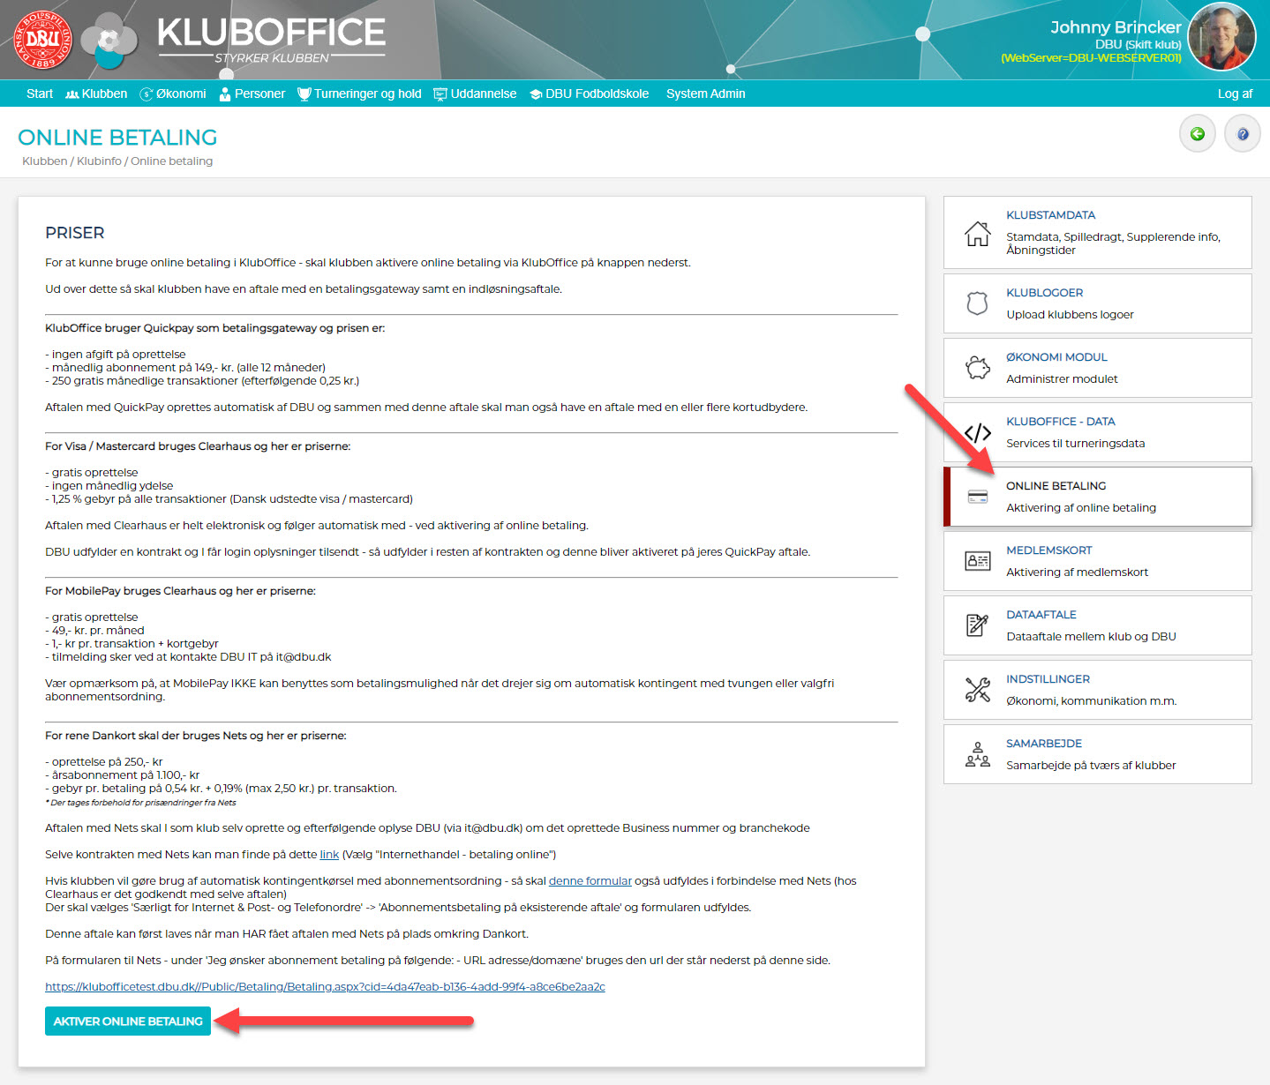Open help via the question mark button
The height and width of the screenshot is (1085, 1270).
(1243, 134)
